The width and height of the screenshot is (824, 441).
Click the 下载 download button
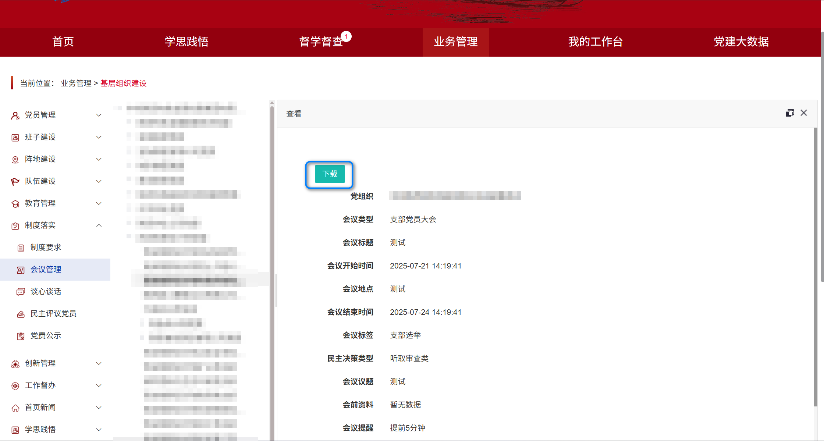coord(330,174)
